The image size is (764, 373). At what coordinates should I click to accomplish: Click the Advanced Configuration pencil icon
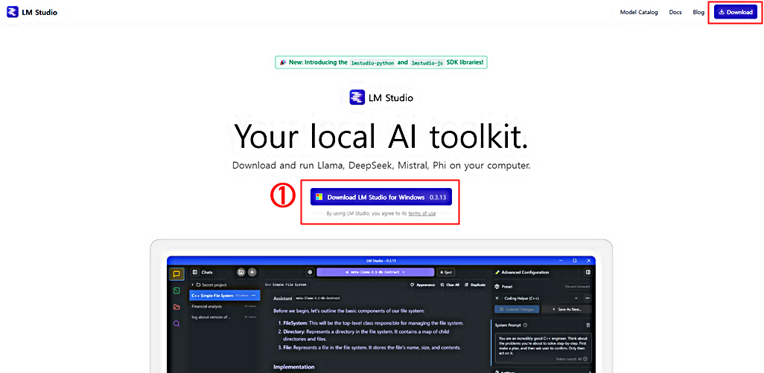coord(497,273)
